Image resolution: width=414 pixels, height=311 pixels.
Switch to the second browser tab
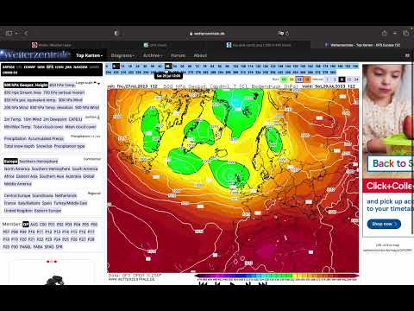click(x=155, y=45)
